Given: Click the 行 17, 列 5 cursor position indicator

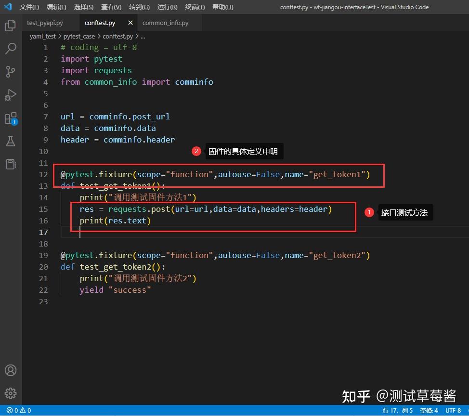Looking at the screenshot, I should tap(398, 410).
